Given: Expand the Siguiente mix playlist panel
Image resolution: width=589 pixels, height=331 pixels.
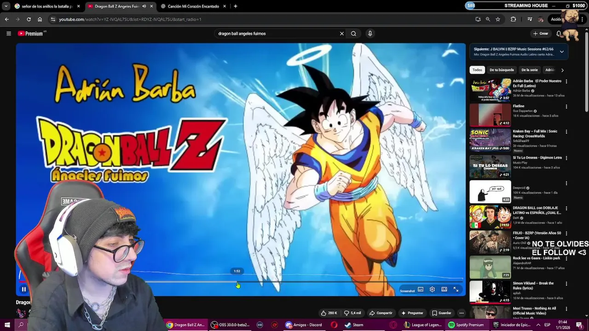Looking at the screenshot, I should pyautogui.click(x=562, y=51).
